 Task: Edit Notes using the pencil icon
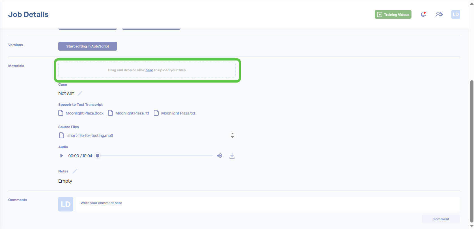tap(75, 171)
